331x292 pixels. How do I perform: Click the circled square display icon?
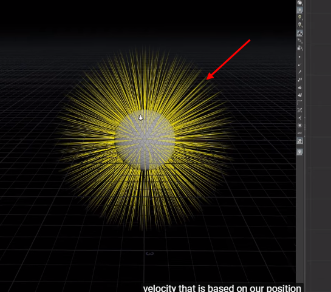[x=300, y=125]
